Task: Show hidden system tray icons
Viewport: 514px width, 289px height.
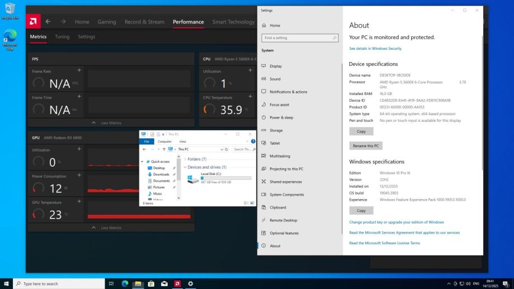Action: 449,284
